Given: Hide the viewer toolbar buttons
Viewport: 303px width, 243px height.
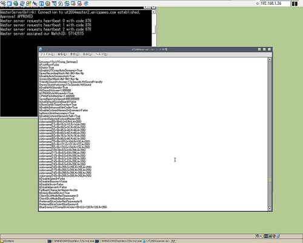Looking at the screenshot, I should pyautogui.click(x=54, y=4).
